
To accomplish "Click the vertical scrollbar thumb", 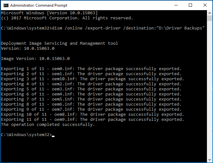I will [x=209, y=18].
